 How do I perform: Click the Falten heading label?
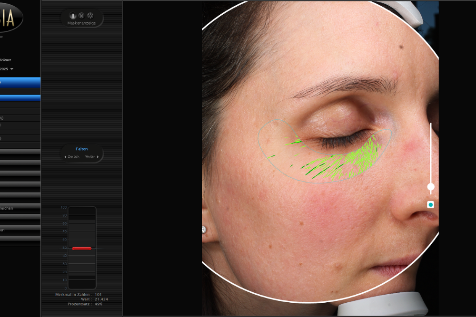[82, 149]
